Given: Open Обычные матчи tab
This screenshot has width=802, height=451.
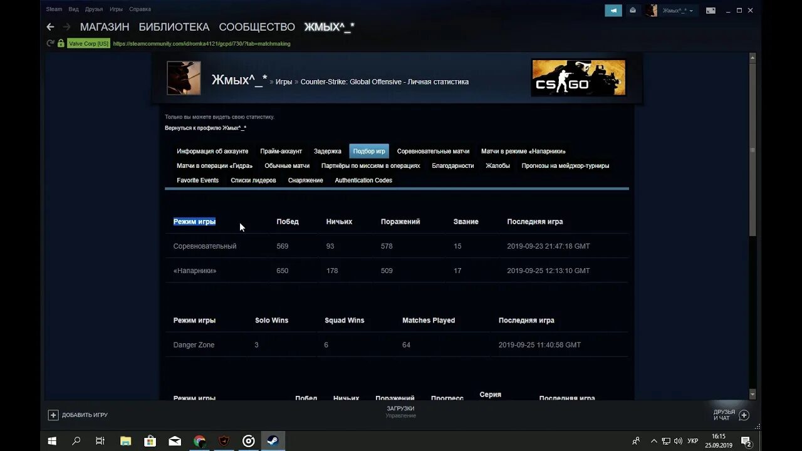Looking at the screenshot, I should point(287,166).
